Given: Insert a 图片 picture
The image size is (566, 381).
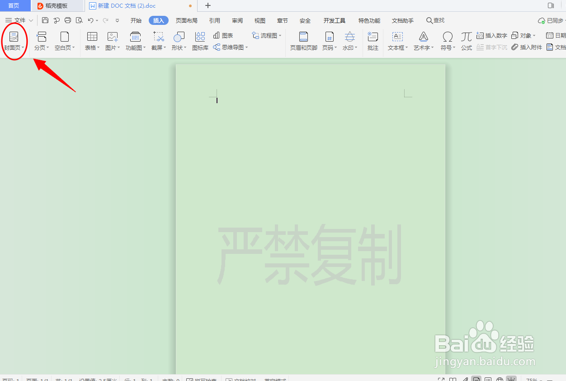Looking at the screenshot, I should pos(113,41).
